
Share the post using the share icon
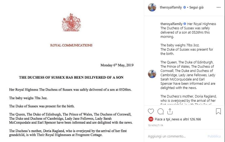tap(170, 111)
